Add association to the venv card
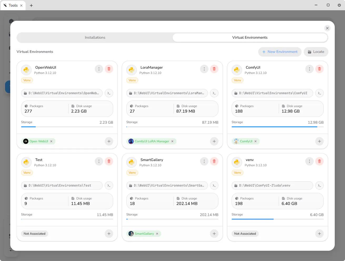The image size is (345, 261). pos(319,234)
